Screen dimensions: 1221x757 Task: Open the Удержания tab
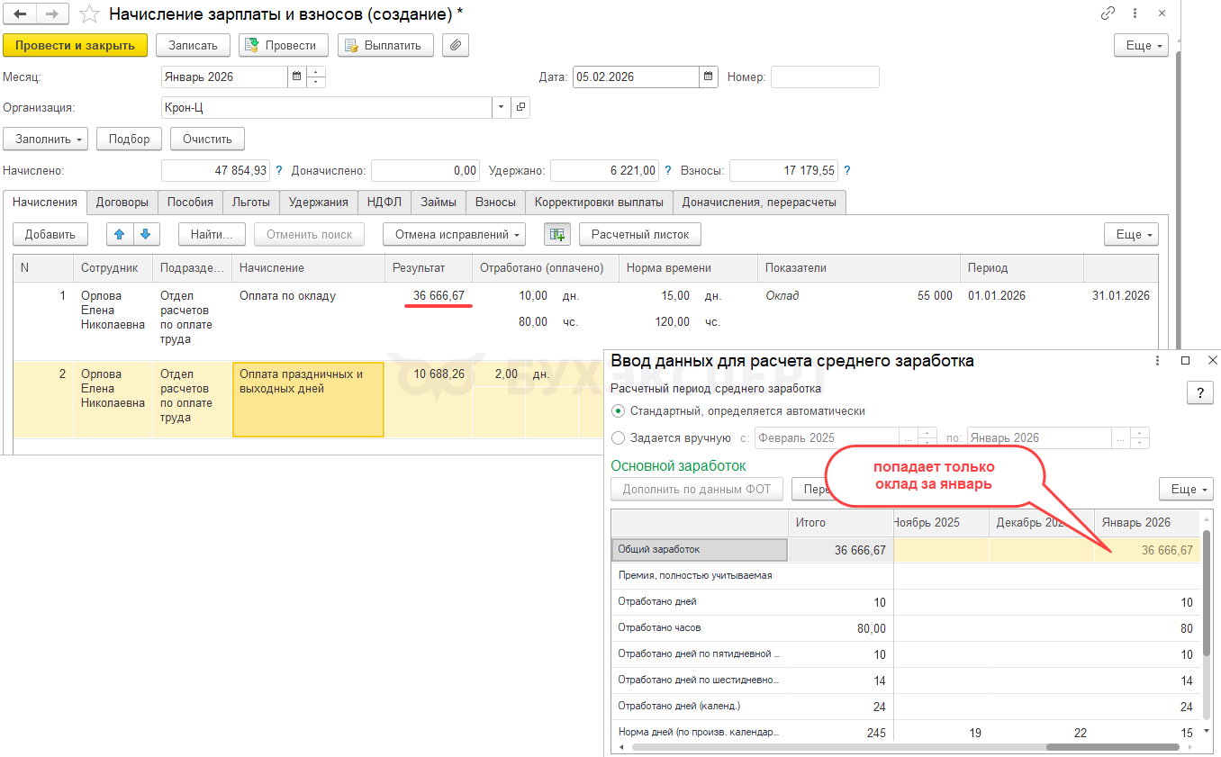click(318, 203)
